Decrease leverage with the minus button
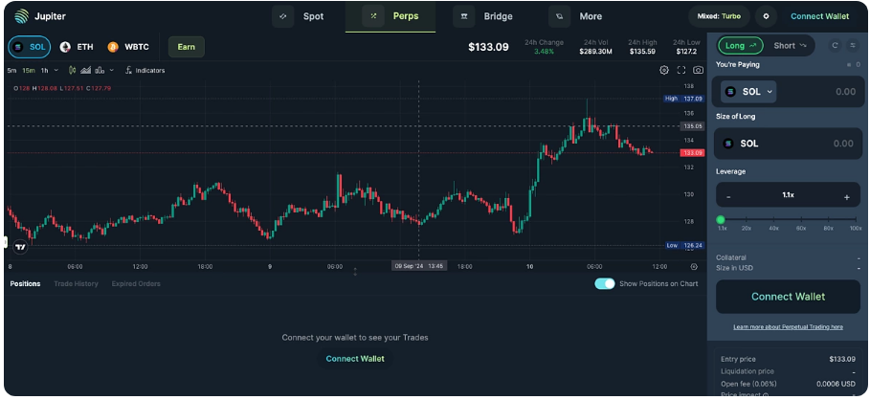 point(728,196)
